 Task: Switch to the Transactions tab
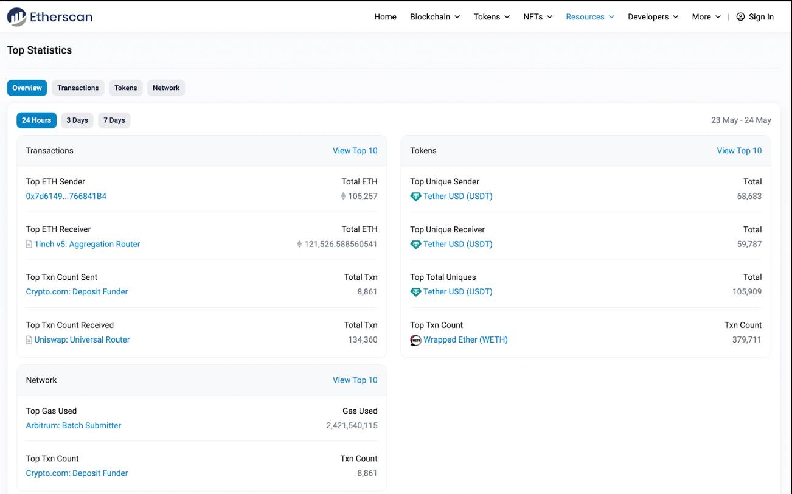point(78,88)
